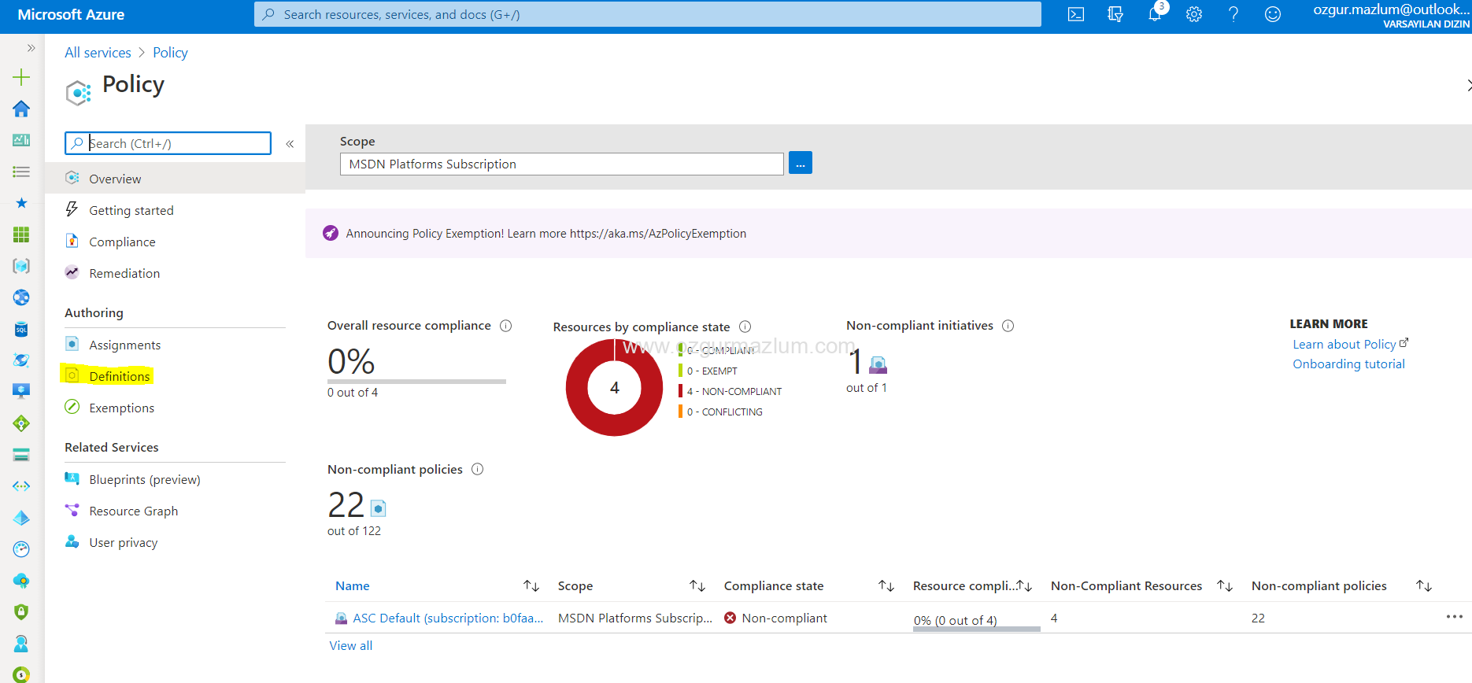Open the Compliance menu item
1472x683 pixels.
point(175,242)
